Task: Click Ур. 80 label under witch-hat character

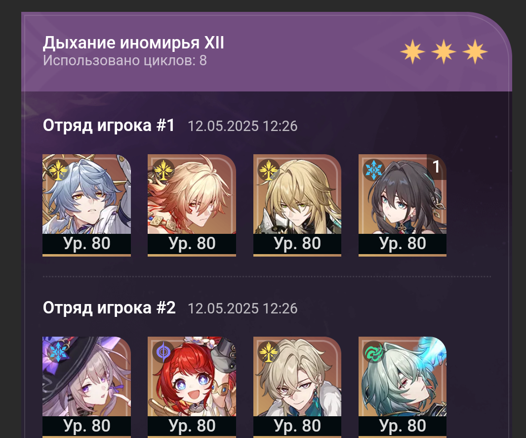Action: click(x=87, y=426)
